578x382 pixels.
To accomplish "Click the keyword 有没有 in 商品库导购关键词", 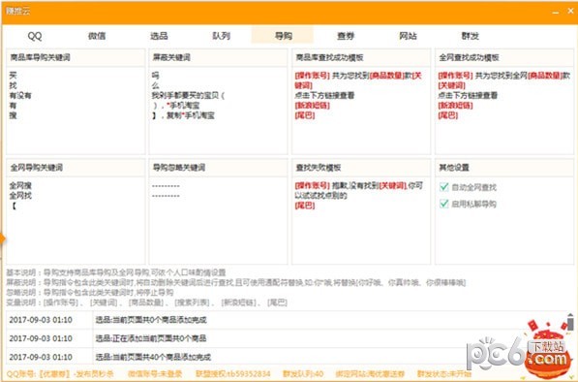I will pos(20,96).
